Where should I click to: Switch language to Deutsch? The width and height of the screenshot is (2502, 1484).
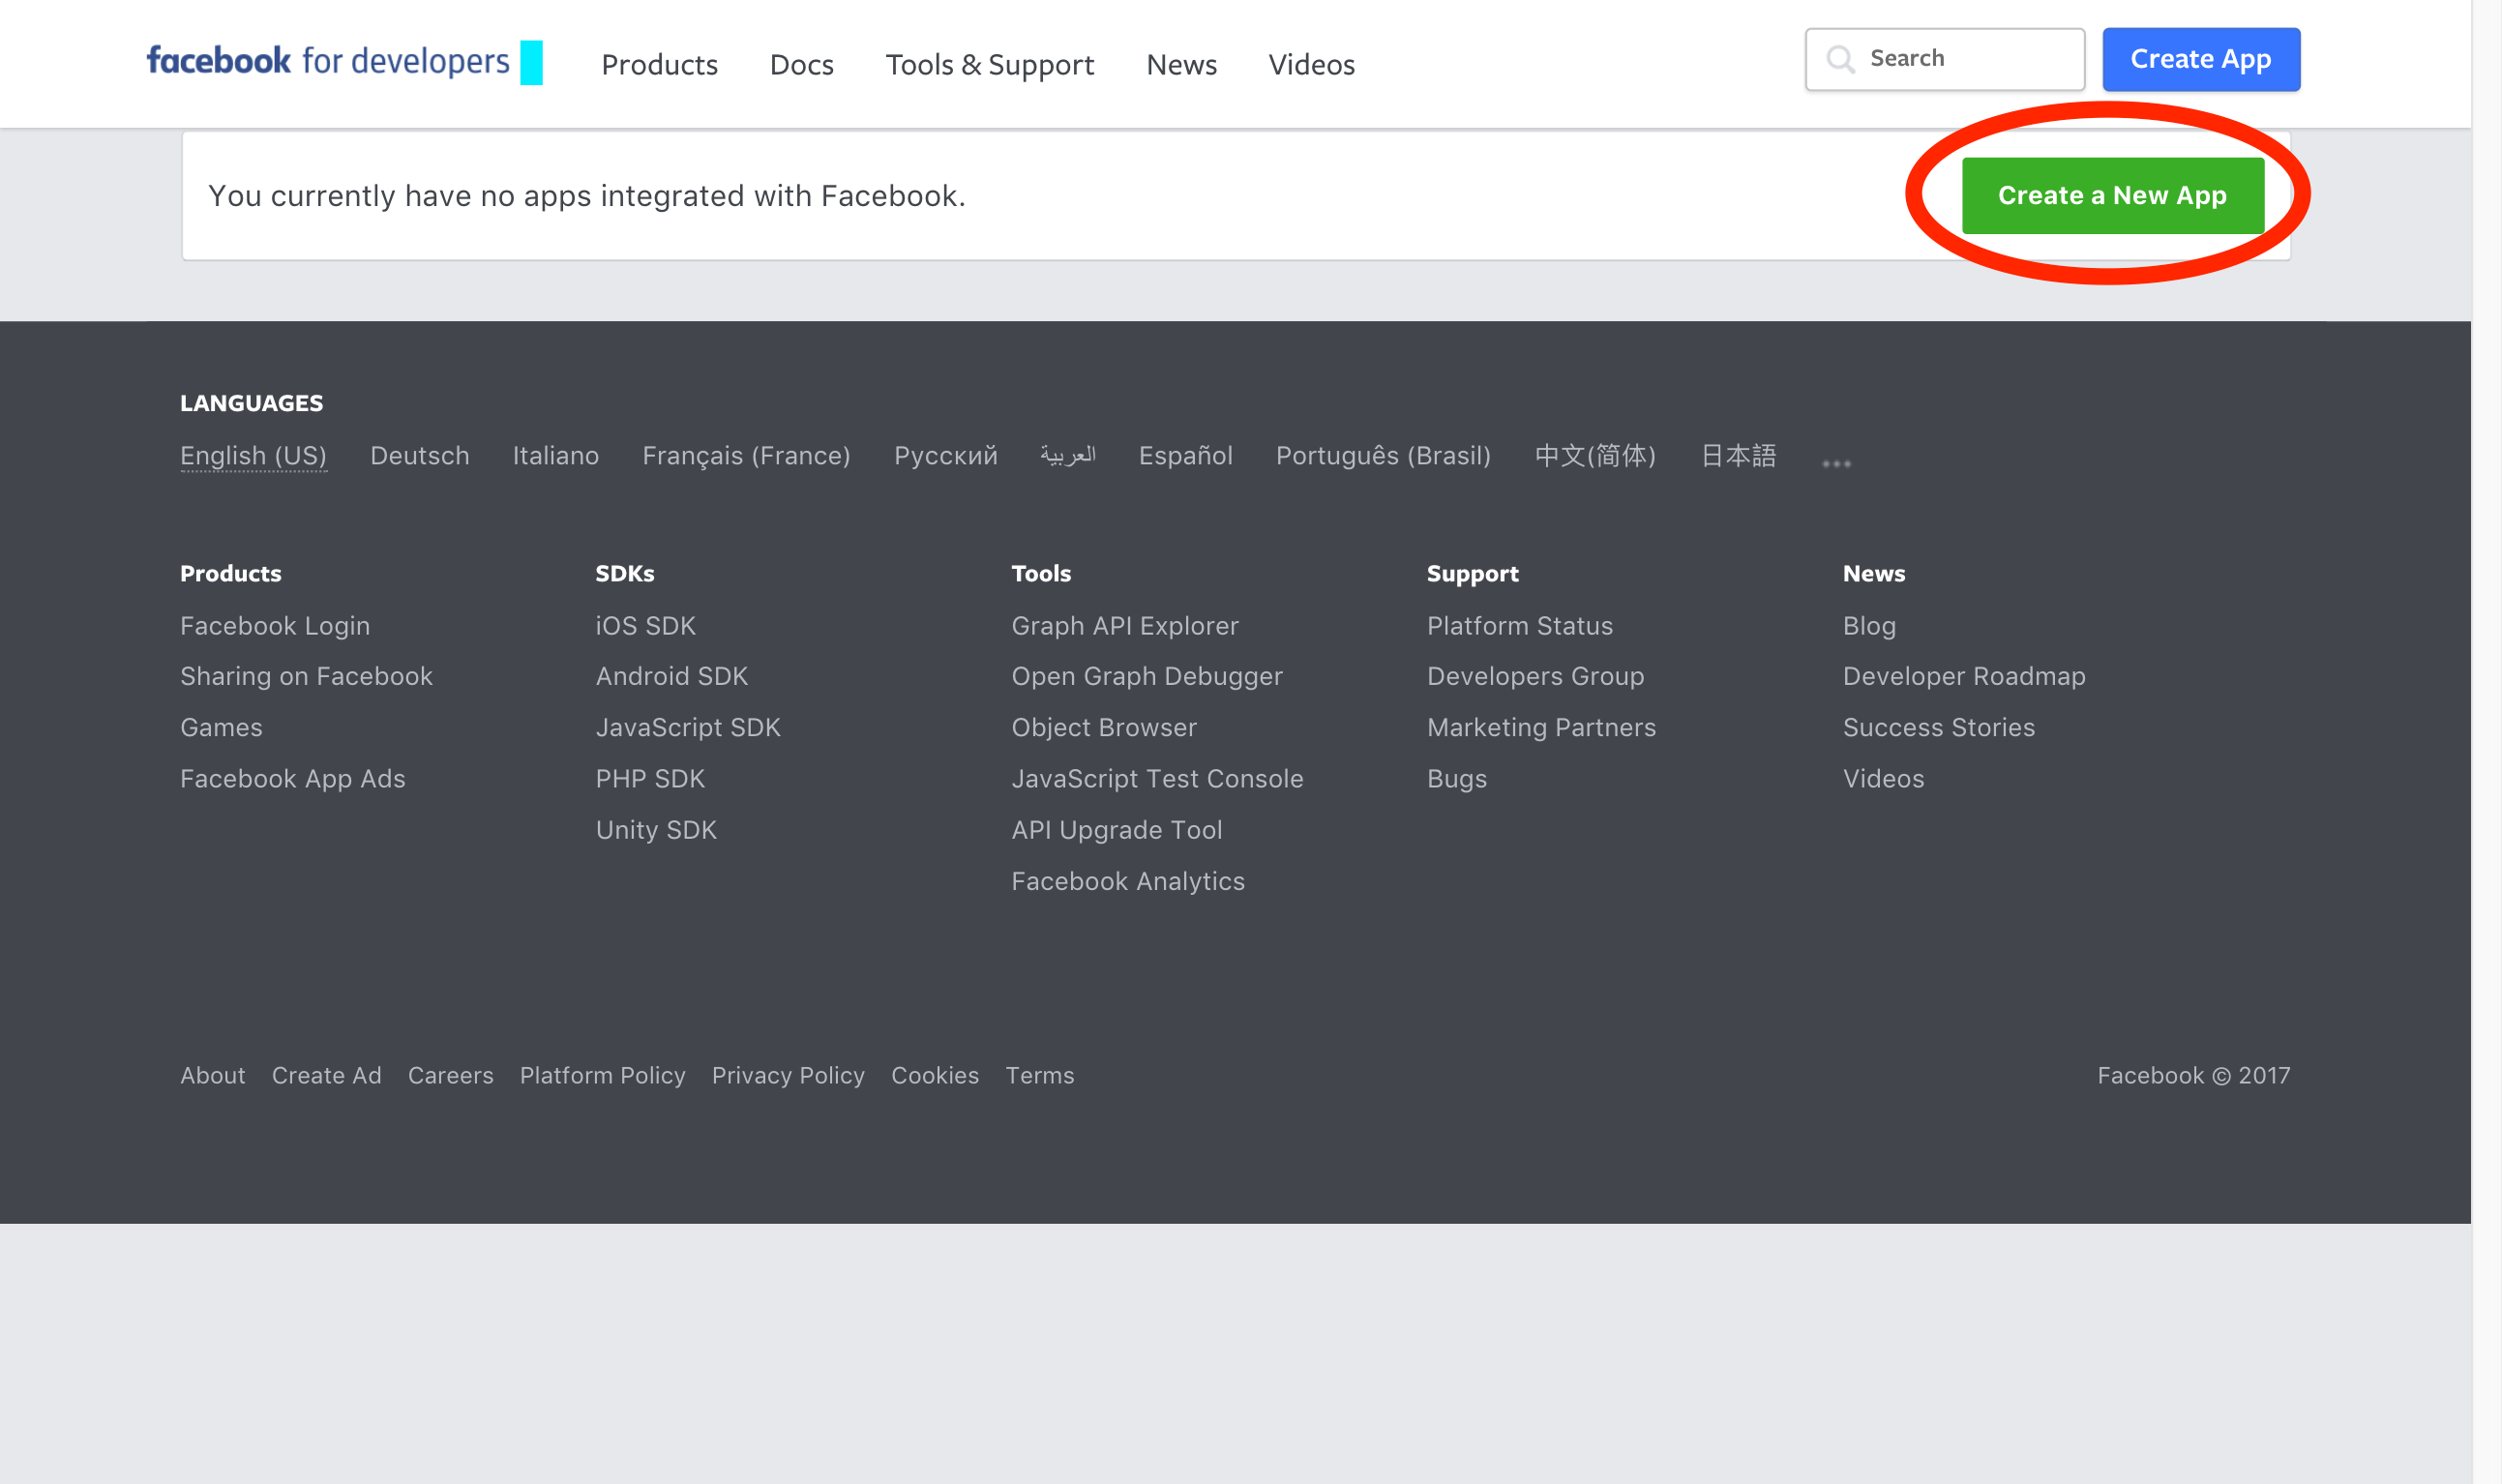[419, 456]
